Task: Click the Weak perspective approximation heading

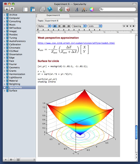Action: (58, 38)
